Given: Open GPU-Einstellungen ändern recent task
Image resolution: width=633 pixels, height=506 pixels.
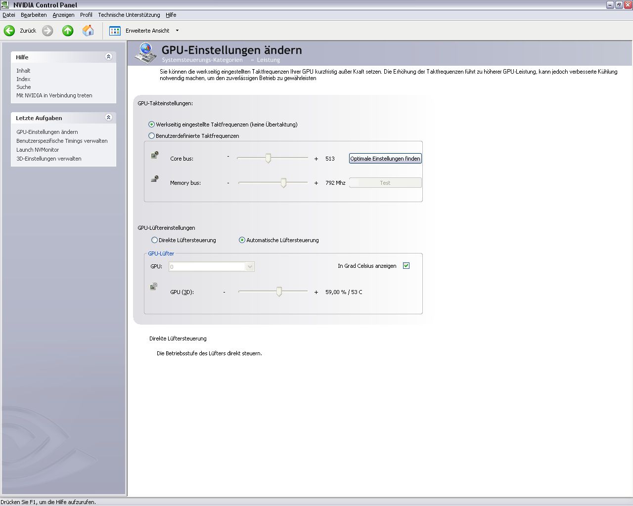Looking at the screenshot, I should pyautogui.click(x=47, y=132).
